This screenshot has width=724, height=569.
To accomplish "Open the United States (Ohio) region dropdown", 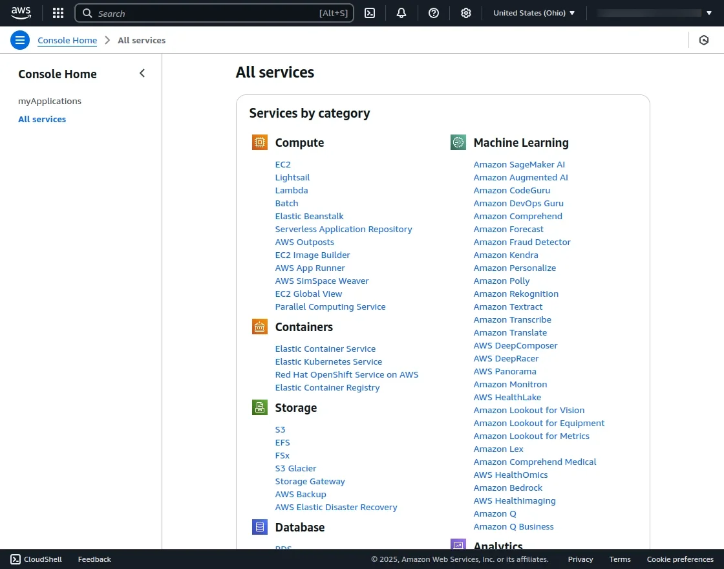I will (534, 13).
